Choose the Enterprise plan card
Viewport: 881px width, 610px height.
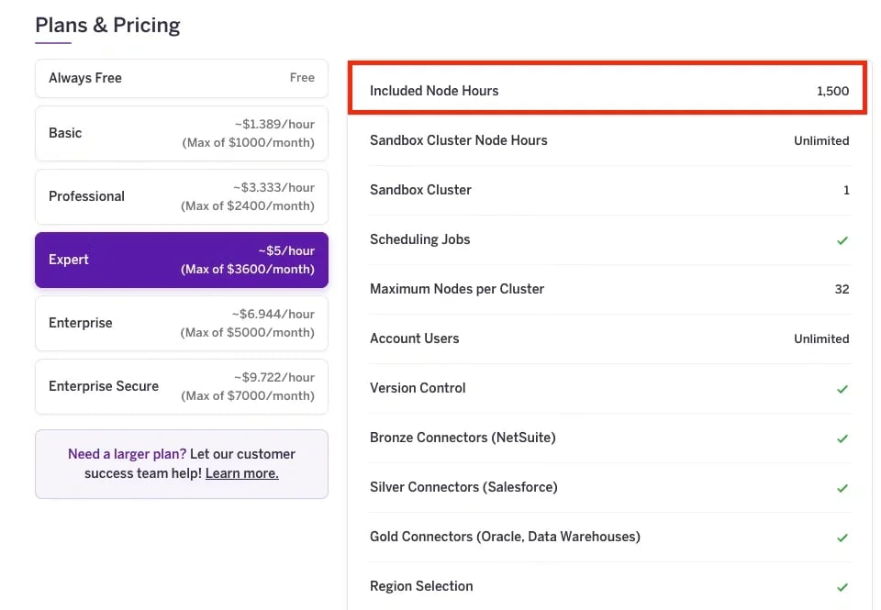click(x=182, y=324)
